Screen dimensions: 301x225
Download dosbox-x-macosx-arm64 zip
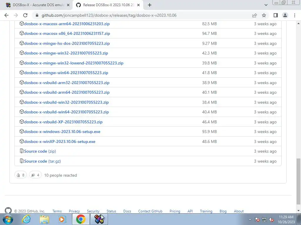click(67, 24)
